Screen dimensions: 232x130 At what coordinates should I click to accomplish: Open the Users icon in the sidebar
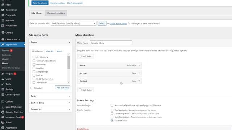pyautogui.click(x=3, y=79)
